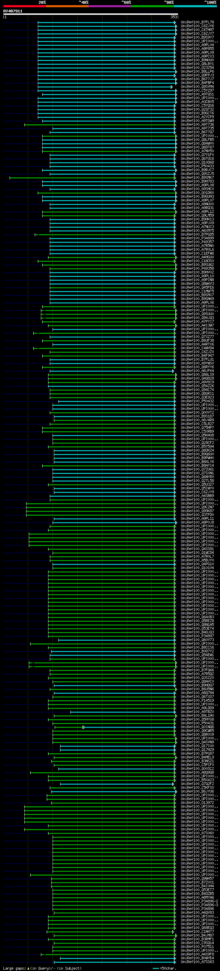
Task: Open hit UniRef100_Q01D60
Action: pos(197,193)
